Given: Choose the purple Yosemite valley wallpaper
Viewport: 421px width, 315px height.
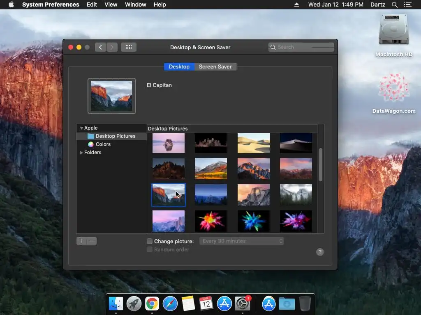Looking at the screenshot, I should pos(169,221).
